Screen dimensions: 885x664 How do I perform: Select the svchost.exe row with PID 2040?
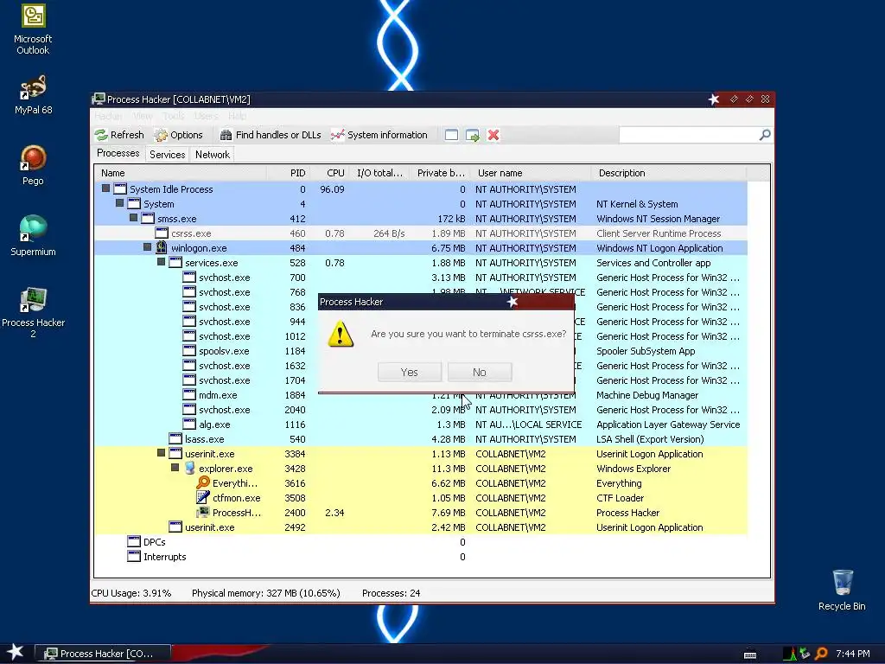(421, 409)
